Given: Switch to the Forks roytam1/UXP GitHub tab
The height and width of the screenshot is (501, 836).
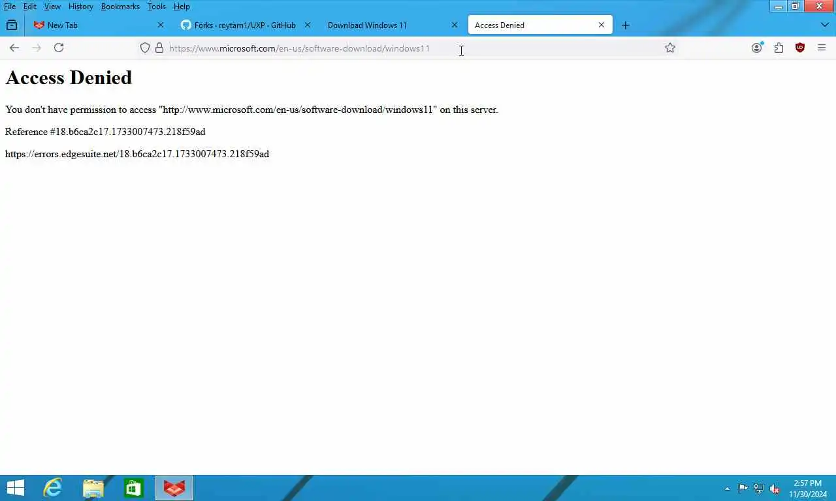Looking at the screenshot, I should click(245, 25).
